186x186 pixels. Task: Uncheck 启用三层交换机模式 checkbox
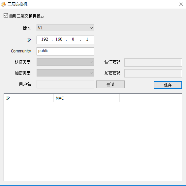[6, 15]
